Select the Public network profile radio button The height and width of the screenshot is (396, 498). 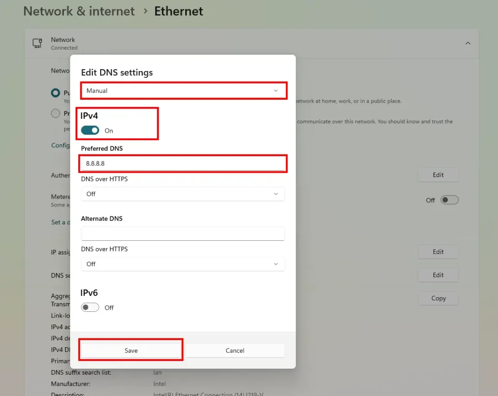coord(56,93)
